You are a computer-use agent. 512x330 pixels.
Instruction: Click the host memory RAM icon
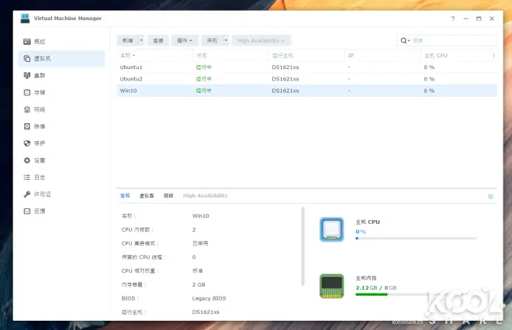tap(331, 286)
